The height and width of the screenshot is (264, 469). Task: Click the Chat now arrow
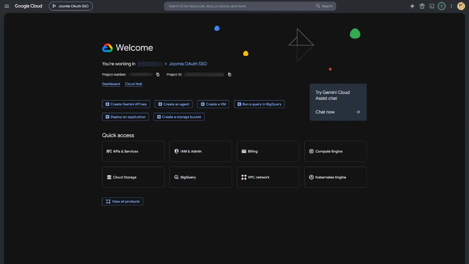[x=358, y=112]
